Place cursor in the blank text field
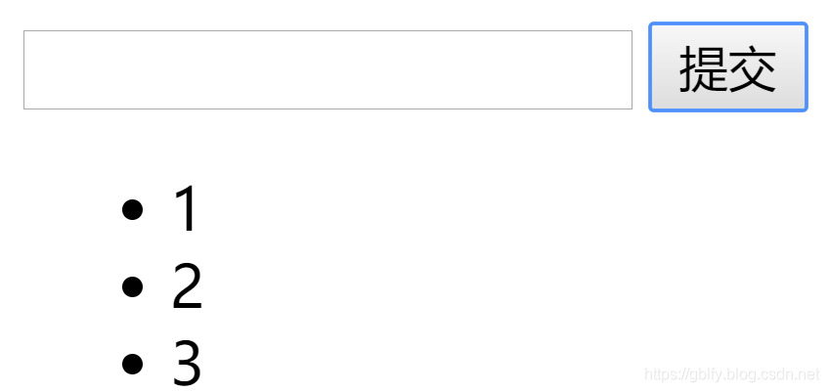829x392 pixels. point(327,69)
